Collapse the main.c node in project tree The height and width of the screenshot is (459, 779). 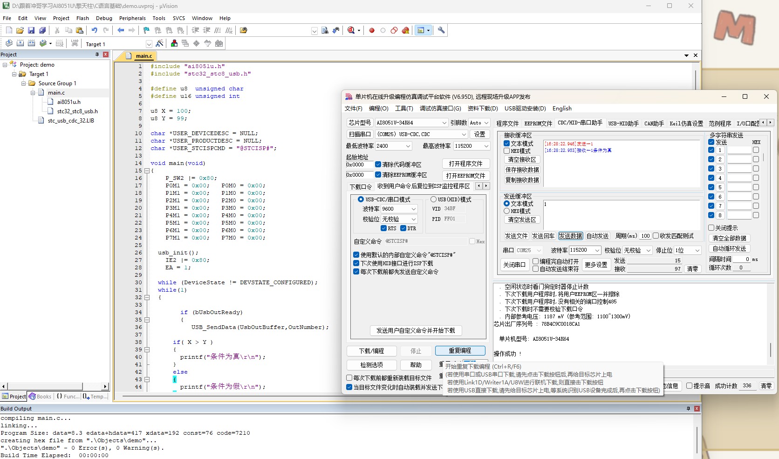pos(33,93)
